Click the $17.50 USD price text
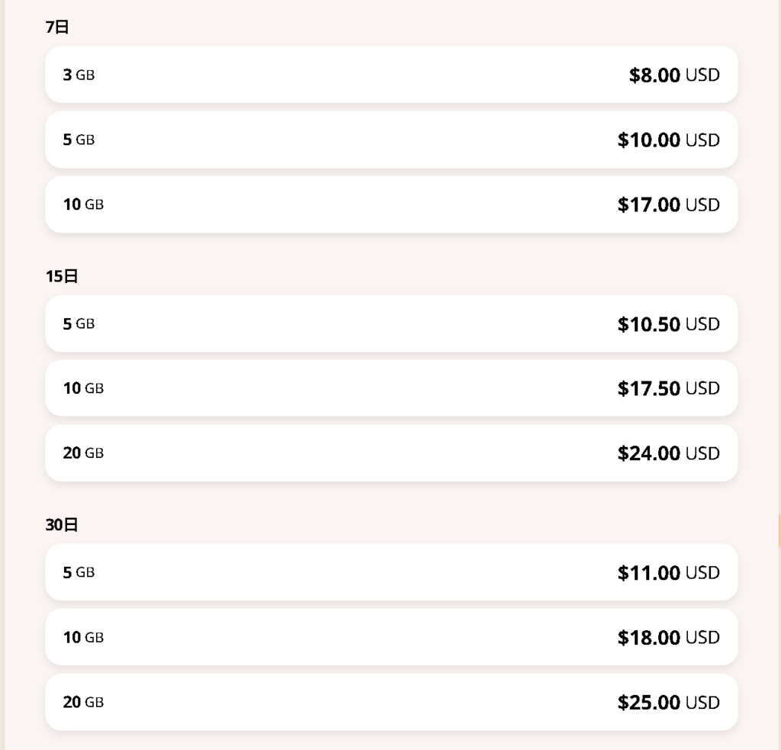Viewport: 781px width, 750px height. pos(668,388)
